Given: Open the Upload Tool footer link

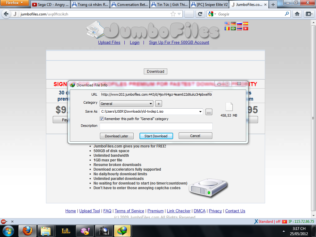Looking at the screenshot, I should 89,211.
